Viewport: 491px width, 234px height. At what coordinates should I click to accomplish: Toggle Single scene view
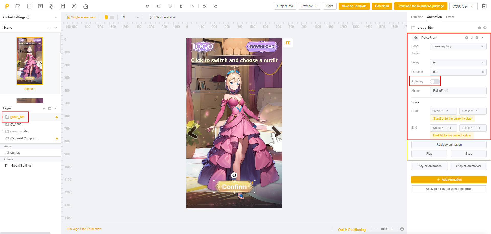81,17
